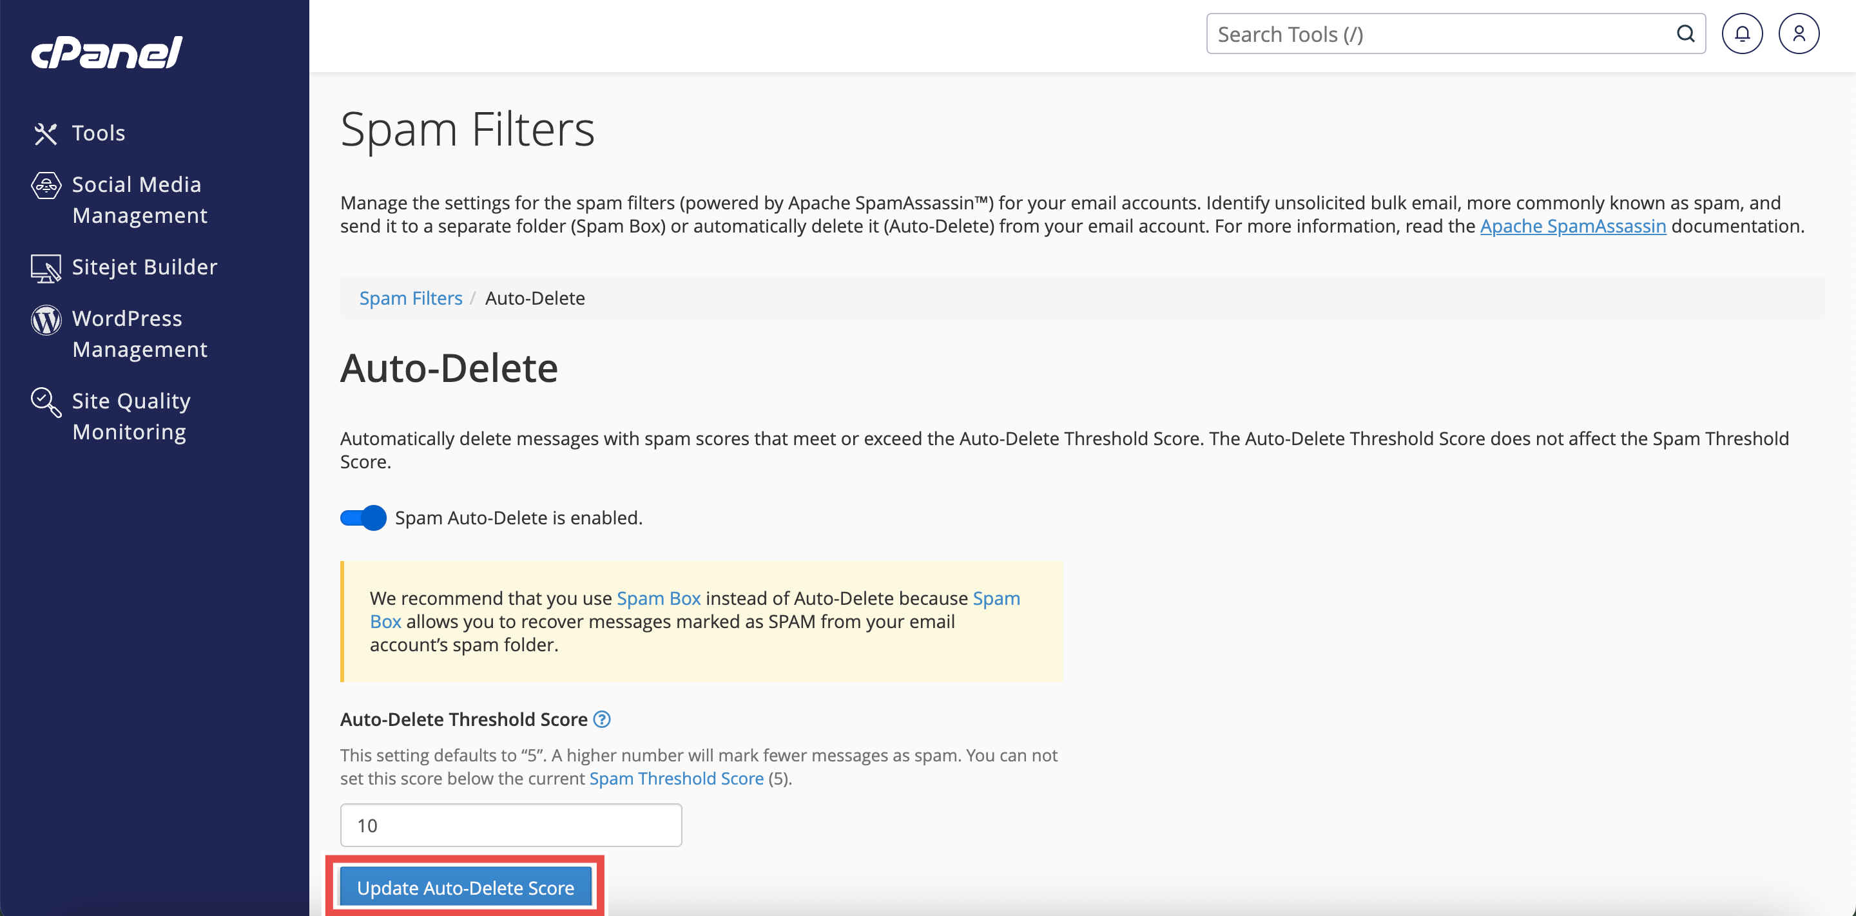Image resolution: width=1856 pixels, height=916 pixels.
Task: Open WordPress Management in the sidebar
Action: (139, 334)
